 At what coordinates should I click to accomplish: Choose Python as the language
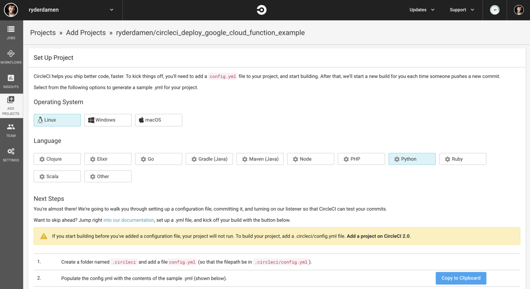point(412,159)
